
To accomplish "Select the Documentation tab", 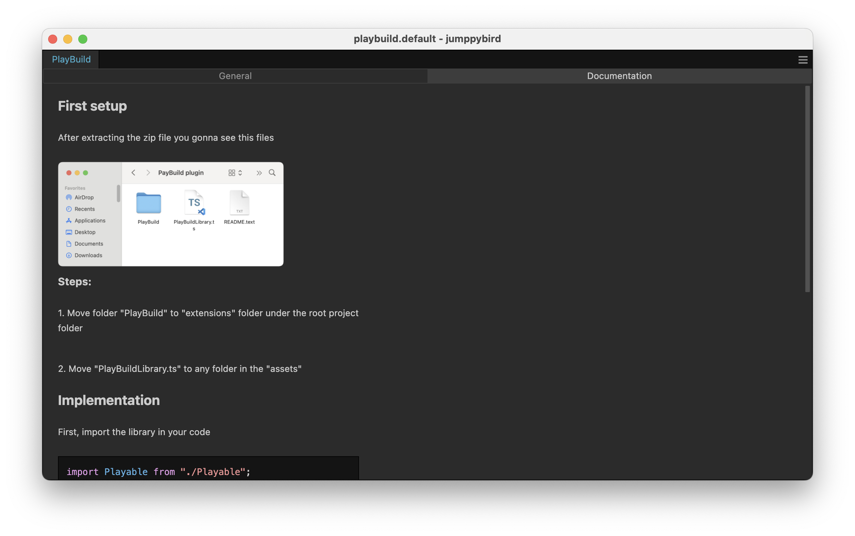I will click(619, 76).
